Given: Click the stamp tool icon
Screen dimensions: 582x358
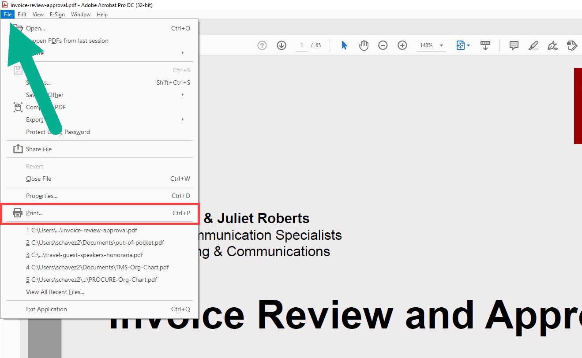Looking at the screenshot, I should (572, 45).
